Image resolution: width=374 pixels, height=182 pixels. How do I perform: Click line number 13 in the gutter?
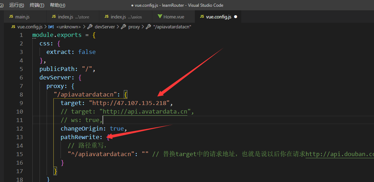[20, 137]
